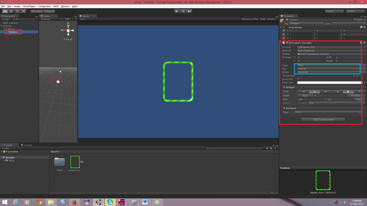This screenshot has height=206, width=367.
Task: Switch to the Game tab
Action: coord(87,16)
